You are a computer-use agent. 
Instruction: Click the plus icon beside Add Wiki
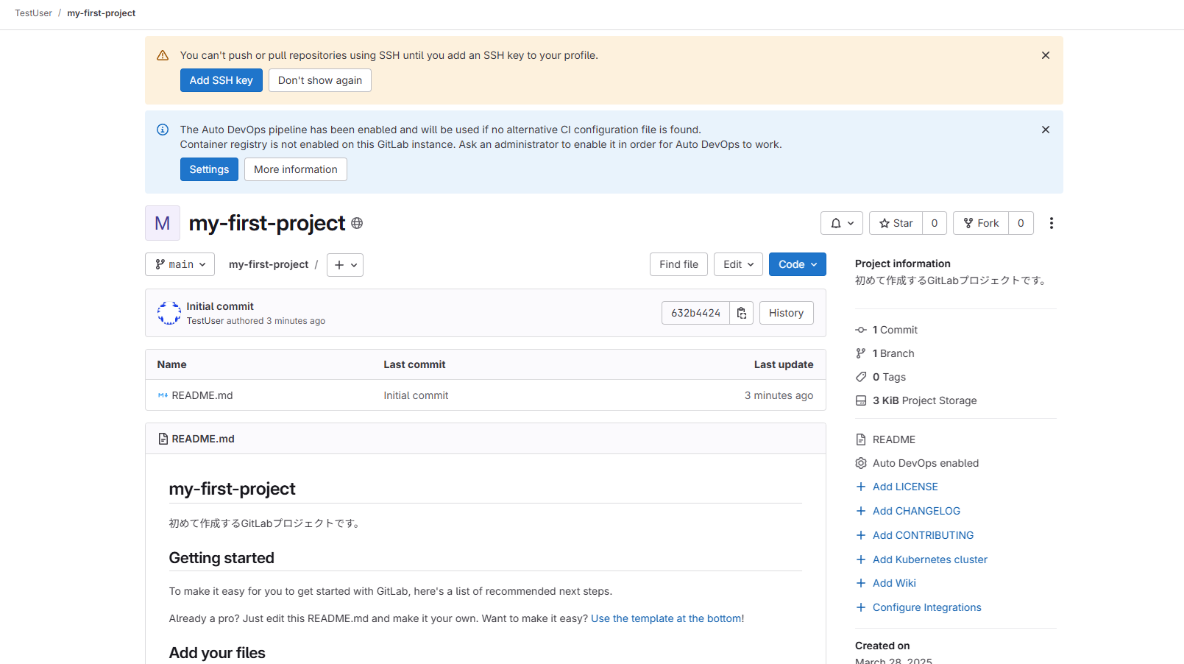[861, 583]
